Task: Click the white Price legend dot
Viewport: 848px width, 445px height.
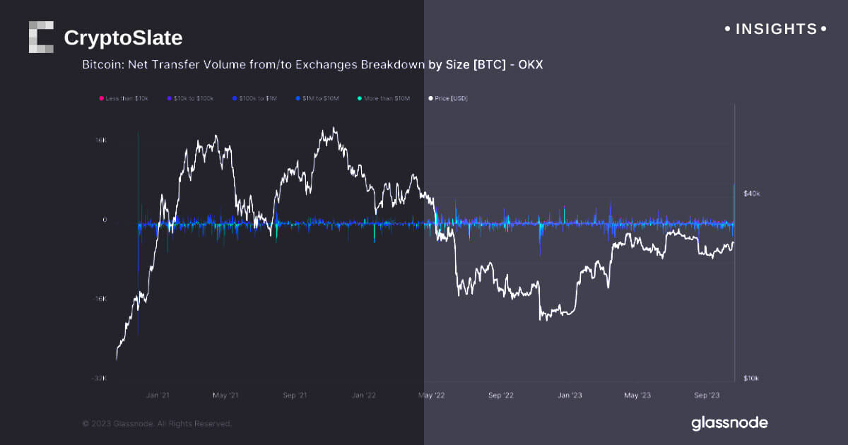Action: coord(431,98)
